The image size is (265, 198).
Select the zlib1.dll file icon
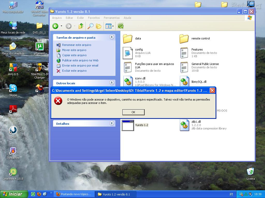pos(184,125)
